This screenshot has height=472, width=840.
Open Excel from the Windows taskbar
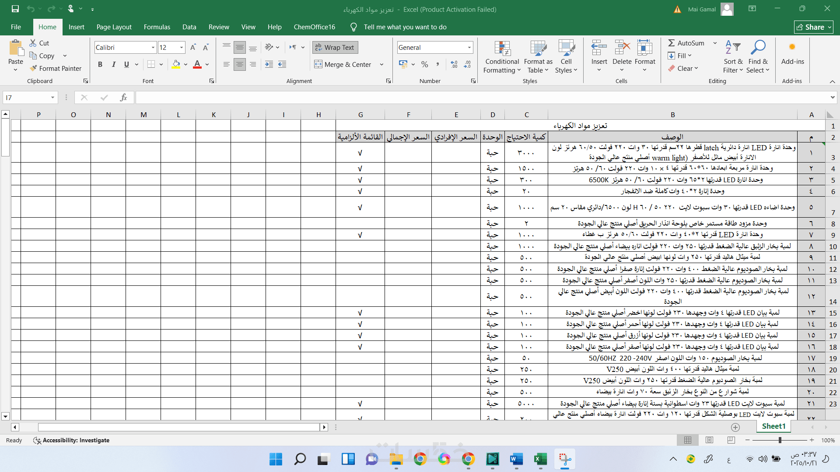pyautogui.click(x=540, y=459)
